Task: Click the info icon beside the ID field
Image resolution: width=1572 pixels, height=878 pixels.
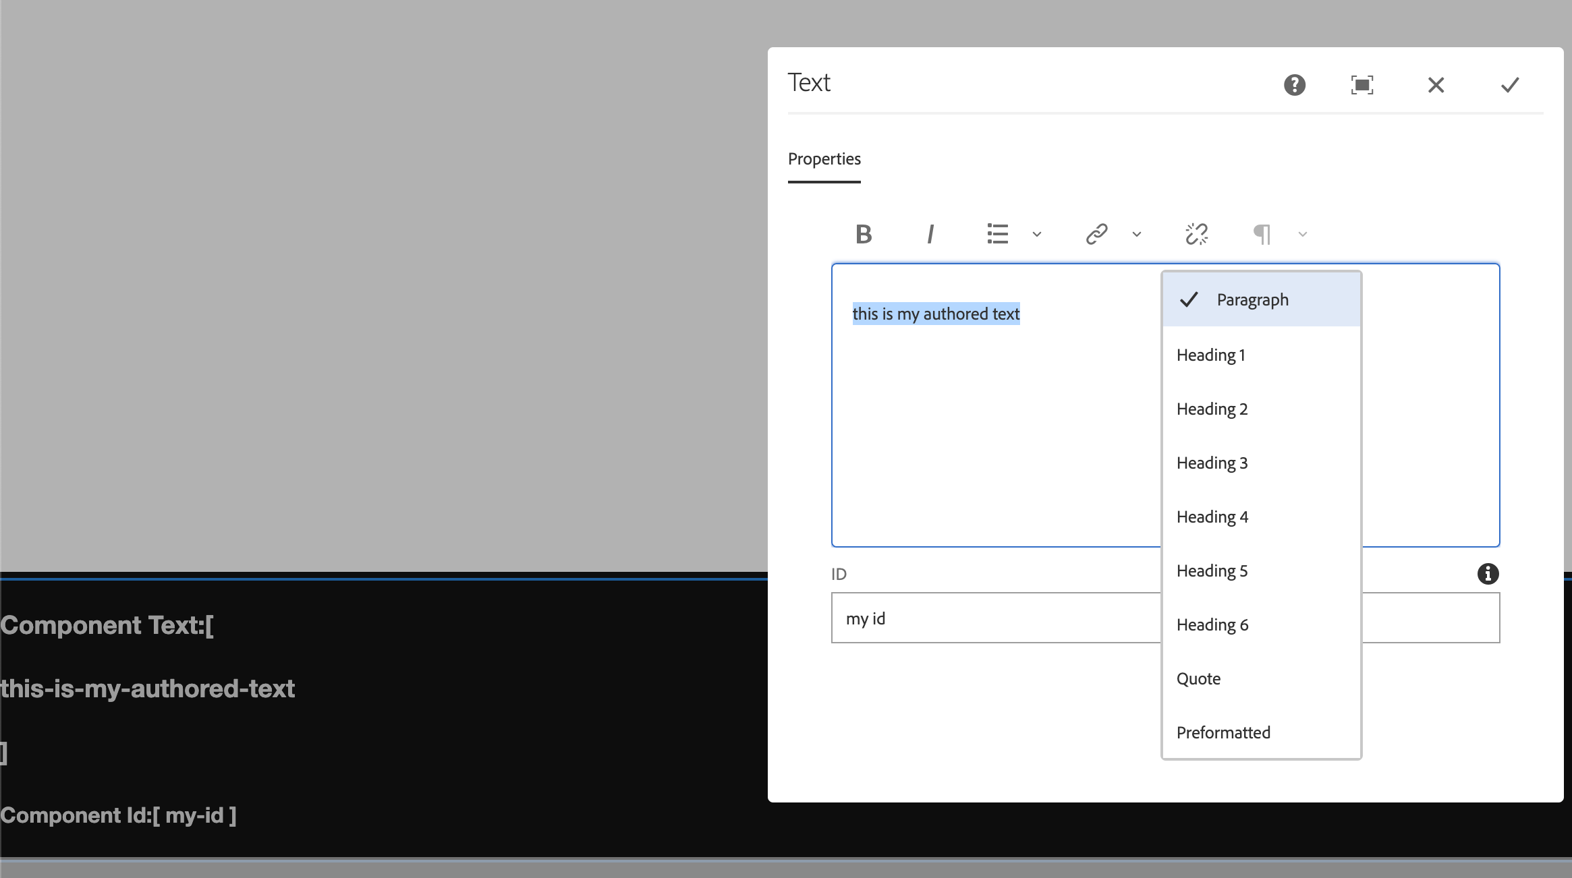Action: pos(1488,573)
